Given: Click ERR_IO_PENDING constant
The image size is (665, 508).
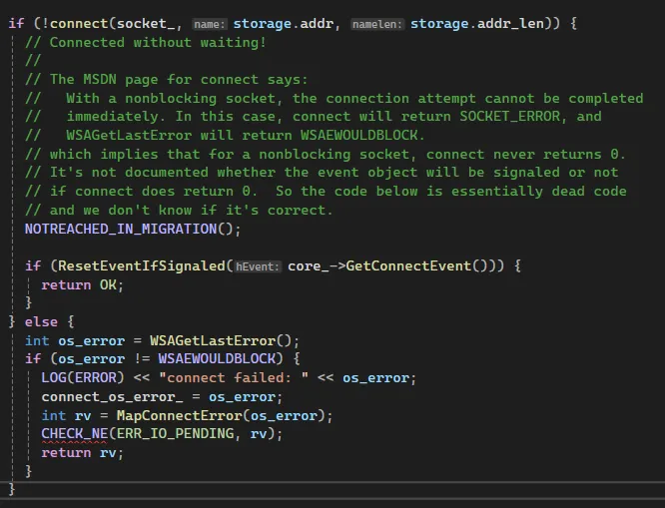Looking at the screenshot, I should 175,434.
